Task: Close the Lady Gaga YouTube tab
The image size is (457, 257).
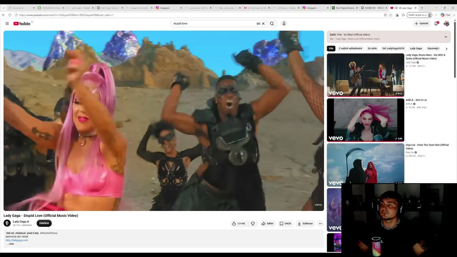Action: 415,8
